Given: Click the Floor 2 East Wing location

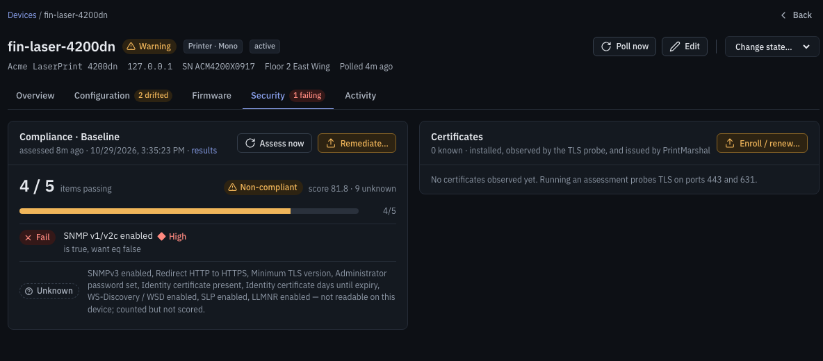Looking at the screenshot, I should click(x=297, y=67).
